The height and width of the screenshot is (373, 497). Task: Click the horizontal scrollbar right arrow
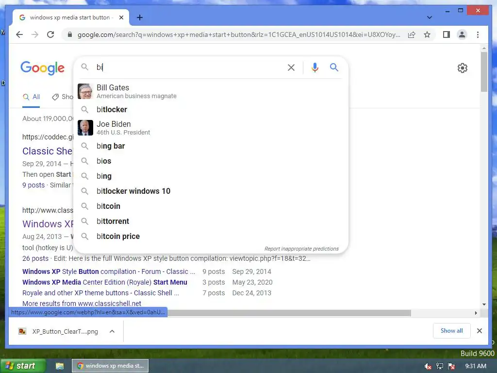476,313
